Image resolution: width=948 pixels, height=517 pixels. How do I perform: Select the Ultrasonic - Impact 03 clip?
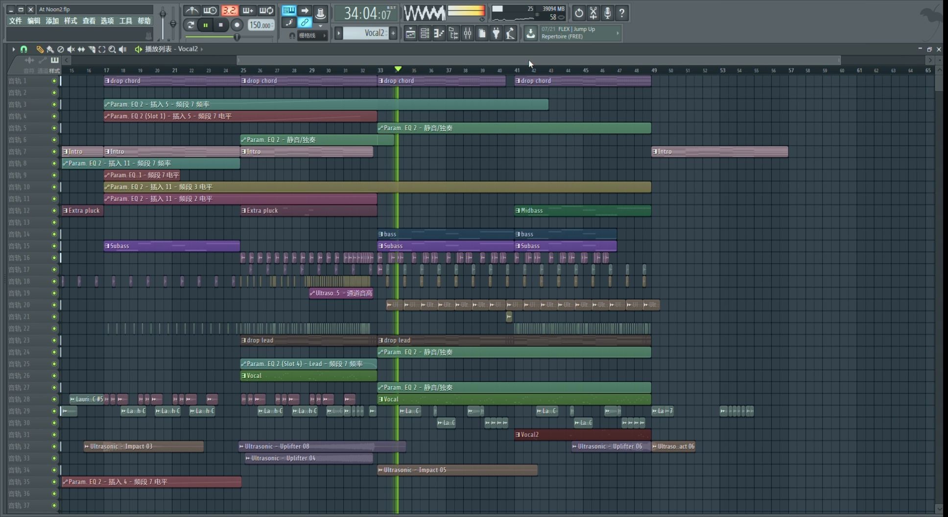tap(142, 446)
